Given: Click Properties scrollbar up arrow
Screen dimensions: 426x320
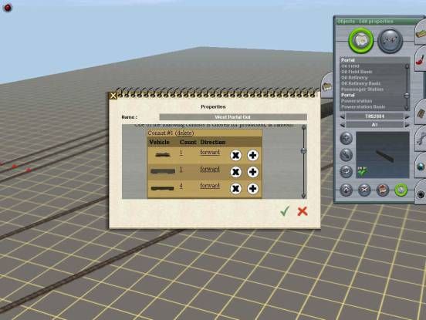Looking at the screenshot, I should pyautogui.click(x=304, y=127).
